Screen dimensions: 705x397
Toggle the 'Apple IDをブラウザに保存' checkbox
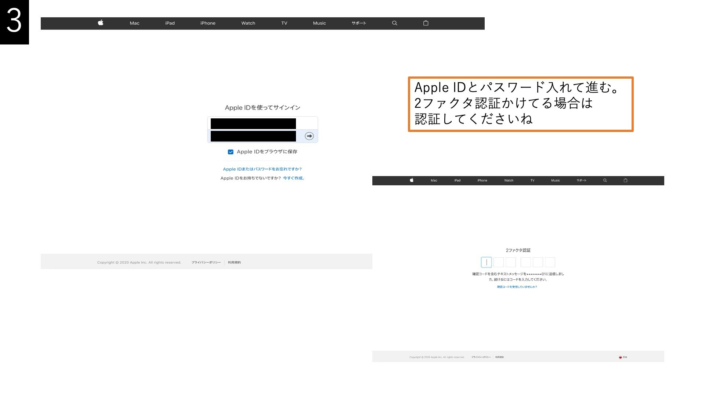pyautogui.click(x=231, y=152)
